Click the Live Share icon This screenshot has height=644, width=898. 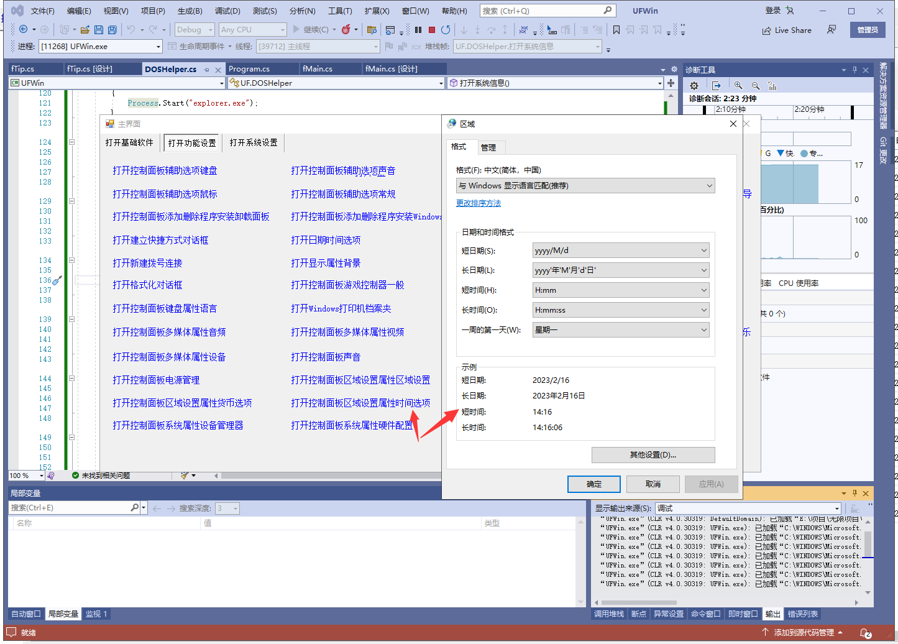click(767, 30)
